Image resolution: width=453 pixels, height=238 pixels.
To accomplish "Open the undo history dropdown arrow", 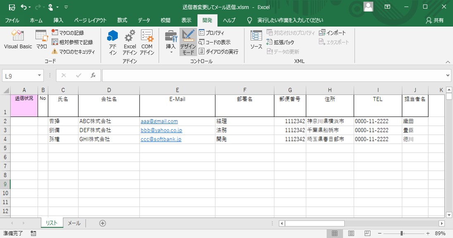I will click(x=29, y=7).
